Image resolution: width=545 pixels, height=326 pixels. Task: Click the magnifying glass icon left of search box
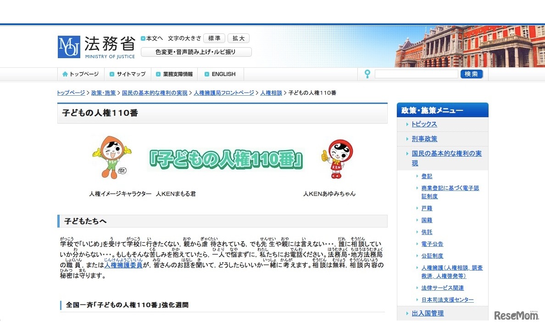click(x=367, y=74)
